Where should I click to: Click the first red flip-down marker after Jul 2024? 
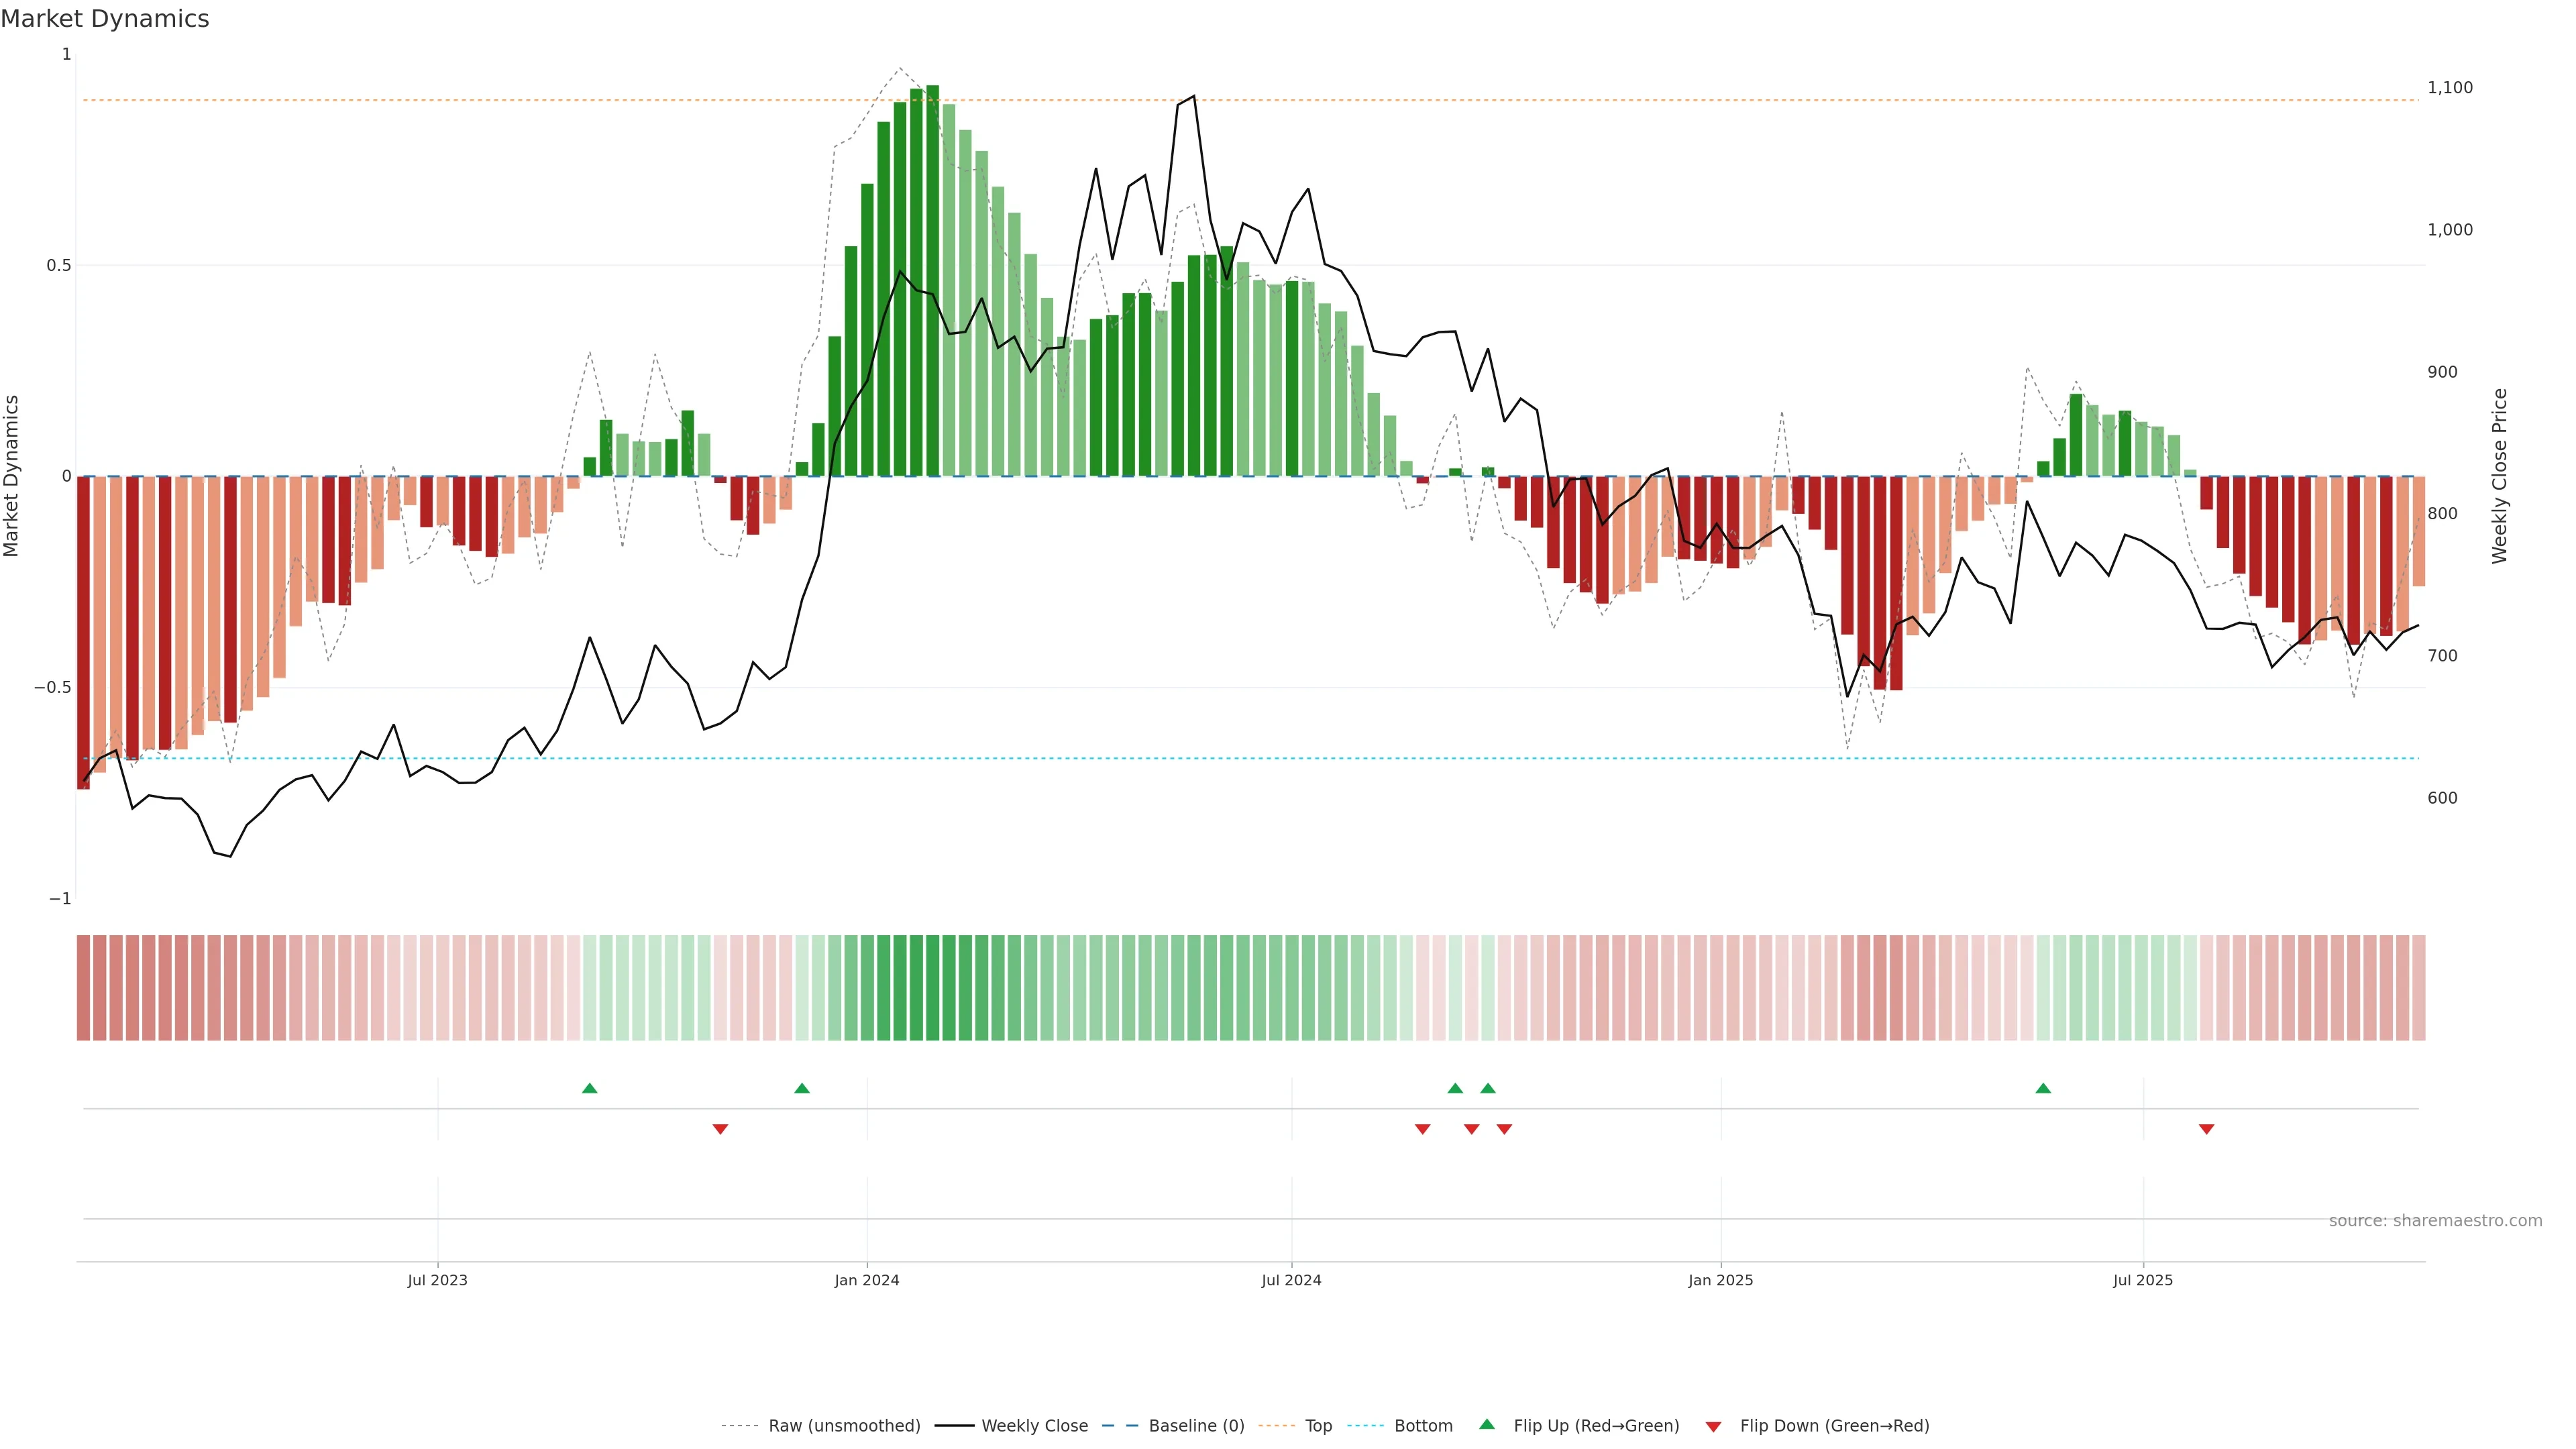coord(1422,1129)
